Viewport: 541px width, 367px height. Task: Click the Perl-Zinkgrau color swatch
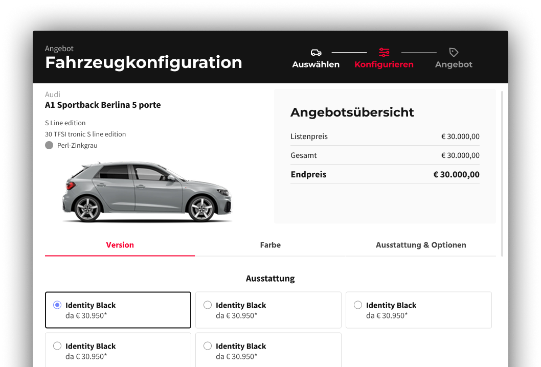[49, 145]
